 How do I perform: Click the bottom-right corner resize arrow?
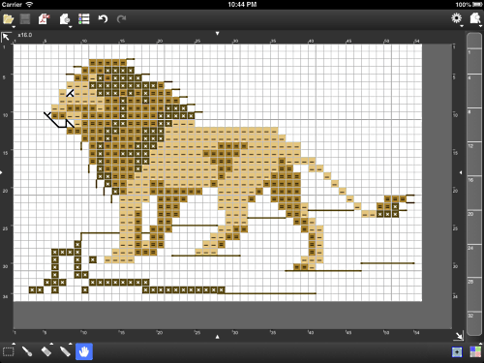(459, 335)
